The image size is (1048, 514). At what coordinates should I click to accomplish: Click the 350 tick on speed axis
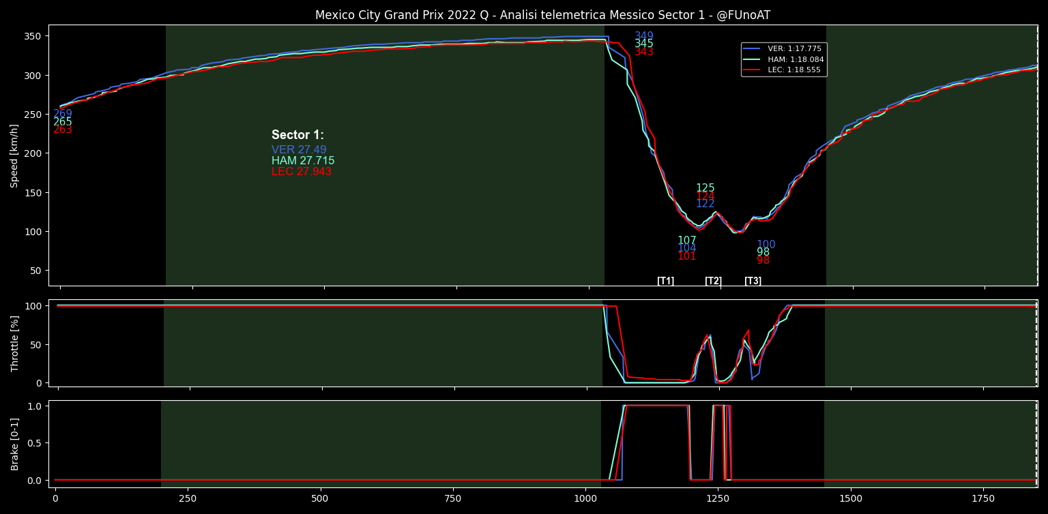[33, 36]
